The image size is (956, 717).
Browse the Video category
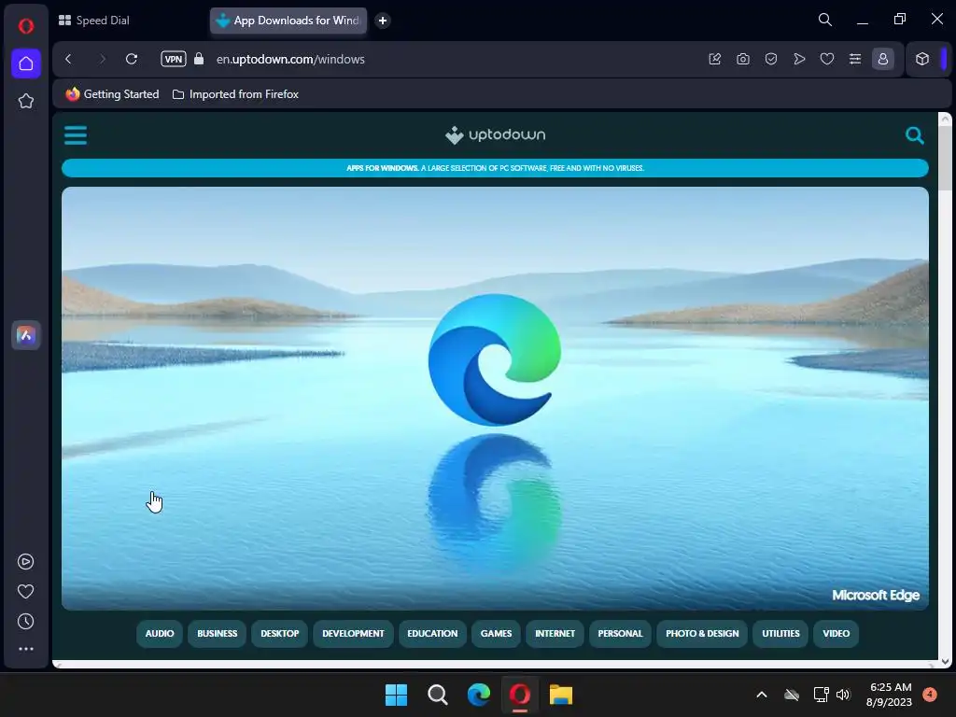(x=836, y=634)
